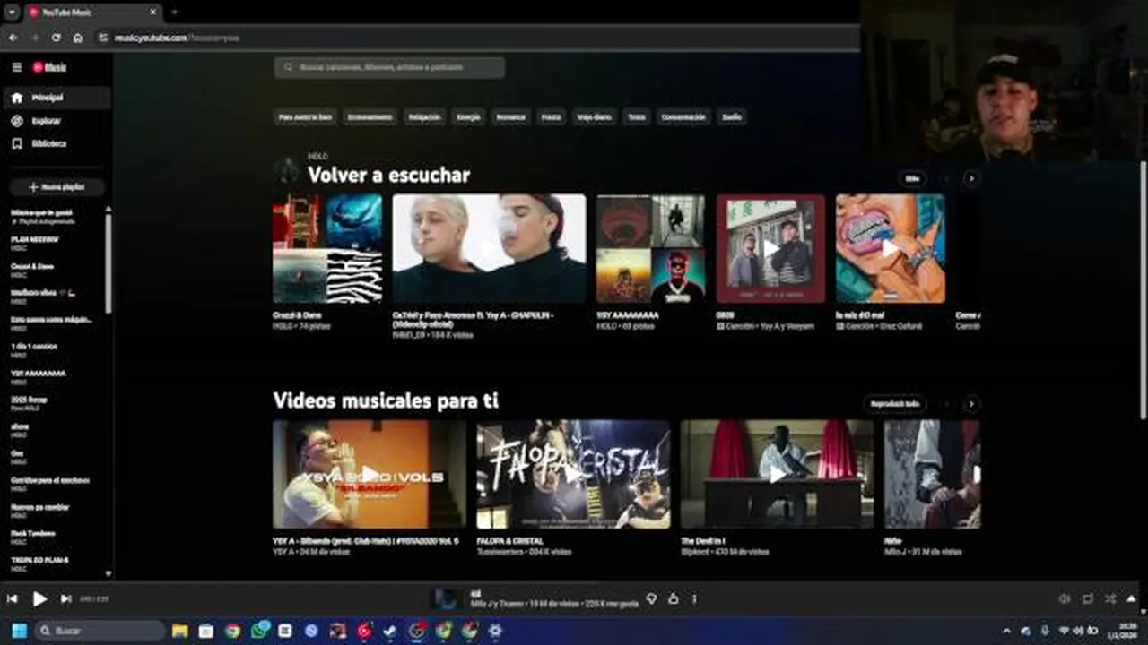Go back in browser
Image resolution: width=1148 pixels, height=645 pixels.
tap(13, 38)
